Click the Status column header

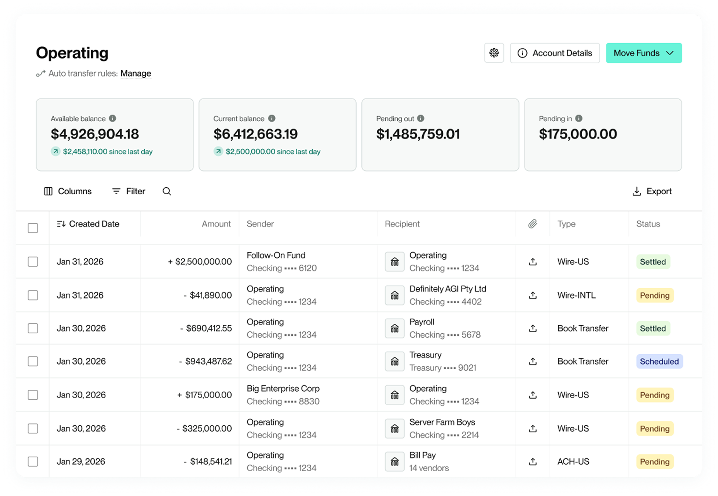648,224
